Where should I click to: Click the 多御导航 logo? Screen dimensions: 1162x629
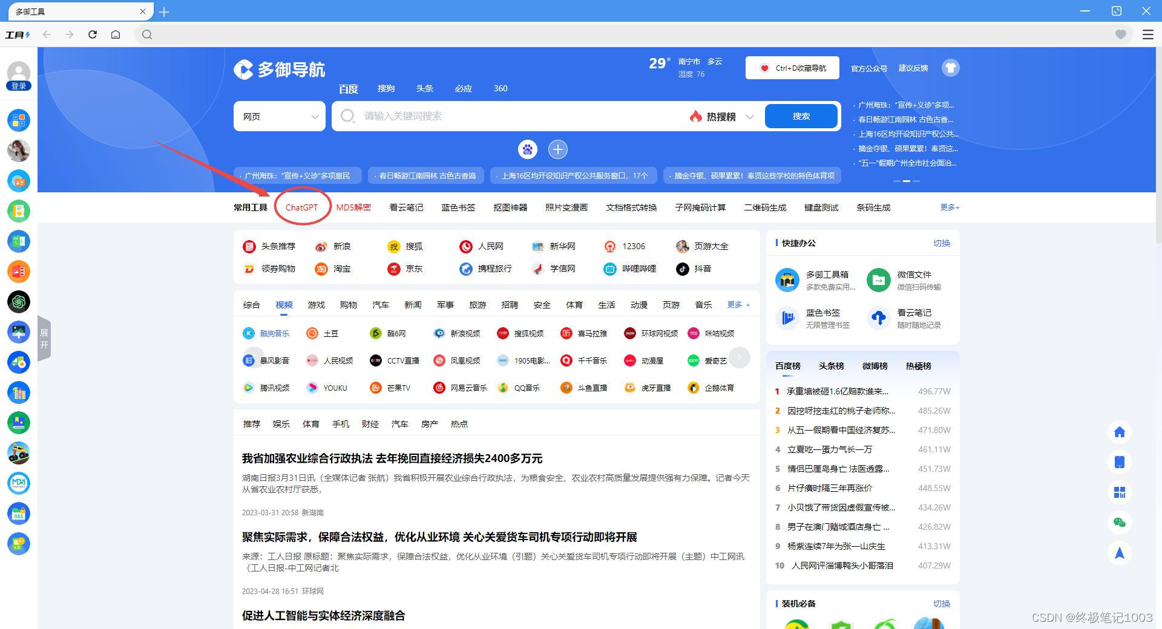pyautogui.click(x=280, y=70)
